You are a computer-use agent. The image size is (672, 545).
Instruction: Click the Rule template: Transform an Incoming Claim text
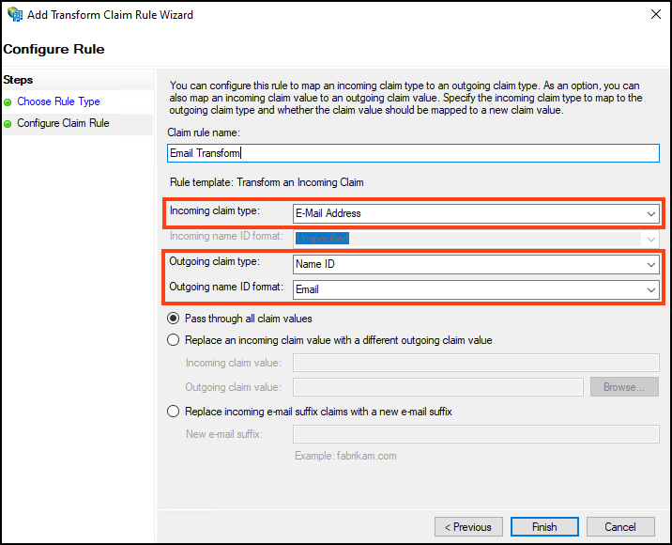pos(267,182)
